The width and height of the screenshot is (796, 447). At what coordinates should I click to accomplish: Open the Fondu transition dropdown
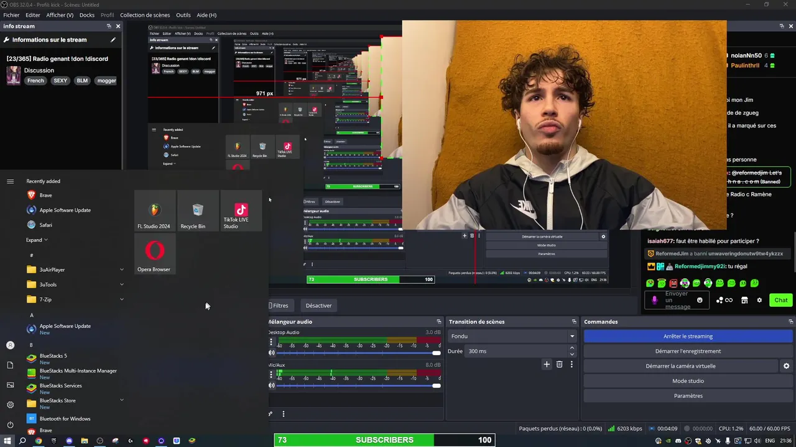[x=512, y=336]
